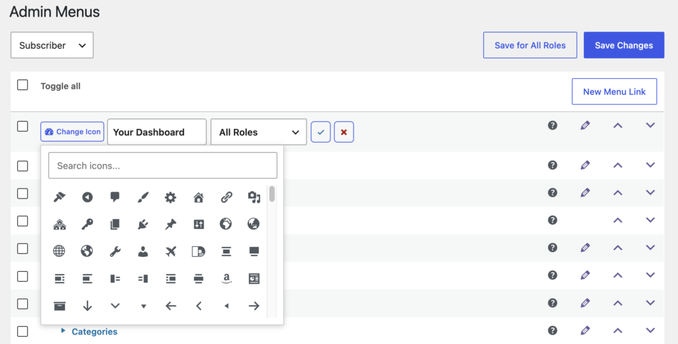Image resolution: width=678 pixels, height=344 pixels.
Task: Pick the key icon
Action: point(87,224)
